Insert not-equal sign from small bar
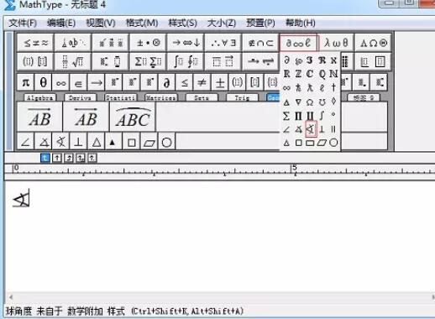Screen dimensions: 435x319 point(202,82)
